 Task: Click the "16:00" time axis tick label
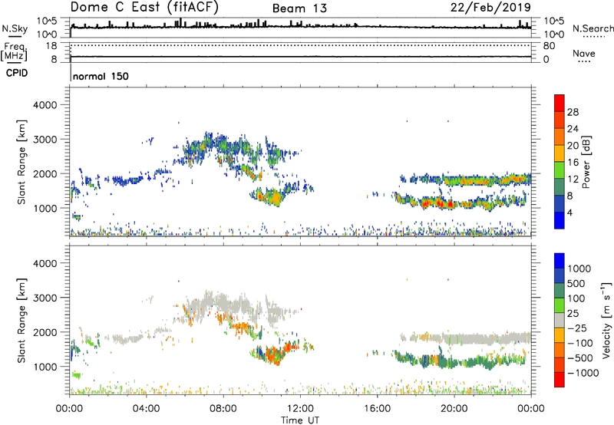[377, 409]
